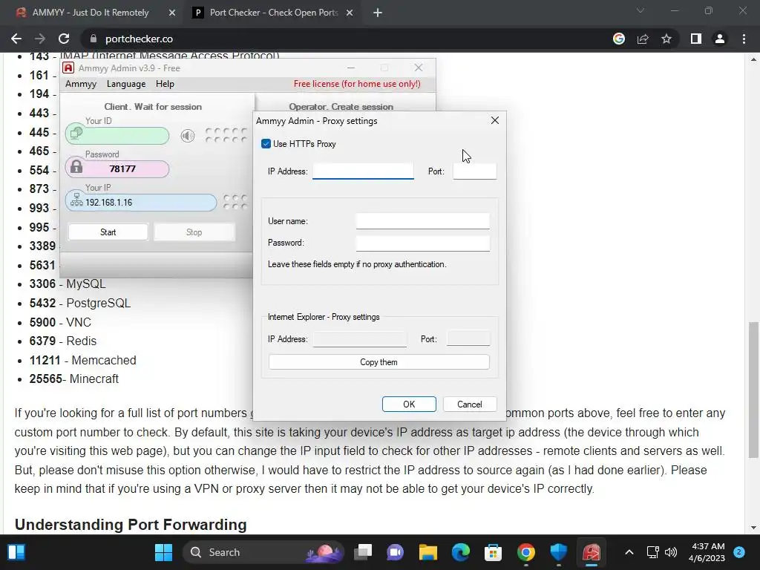Toggle the browser side panel icon

[x=696, y=39]
